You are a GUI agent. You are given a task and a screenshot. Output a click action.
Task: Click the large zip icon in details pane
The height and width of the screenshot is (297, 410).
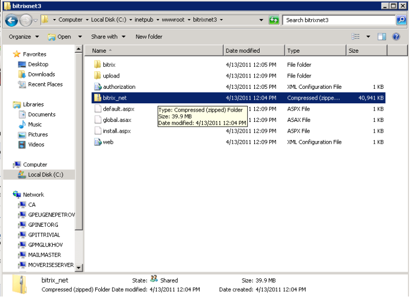pyautogui.click(x=20, y=284)
